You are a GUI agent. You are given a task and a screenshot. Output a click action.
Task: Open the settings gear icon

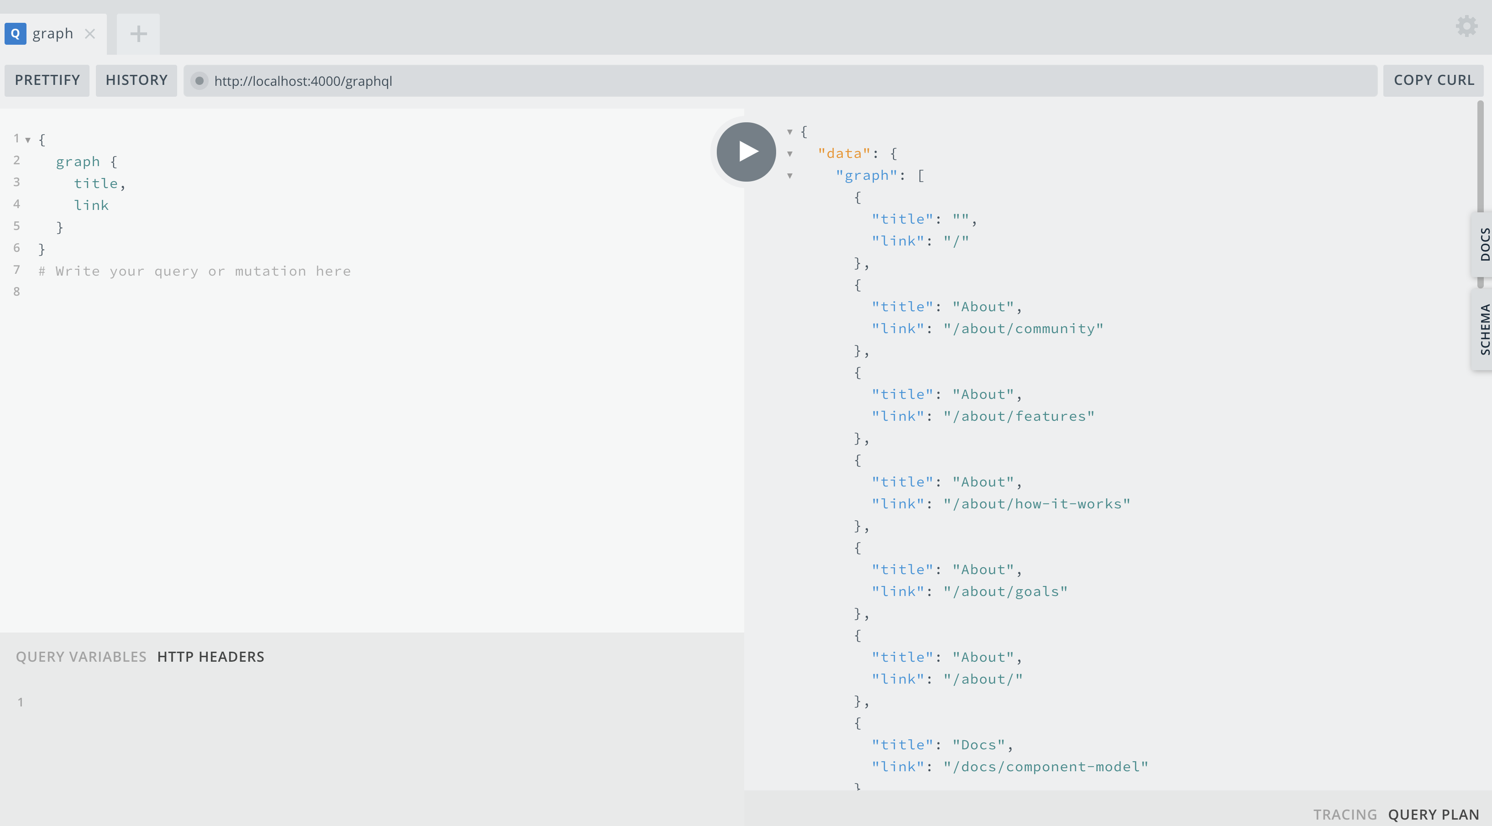click(x=1466, y=26)
